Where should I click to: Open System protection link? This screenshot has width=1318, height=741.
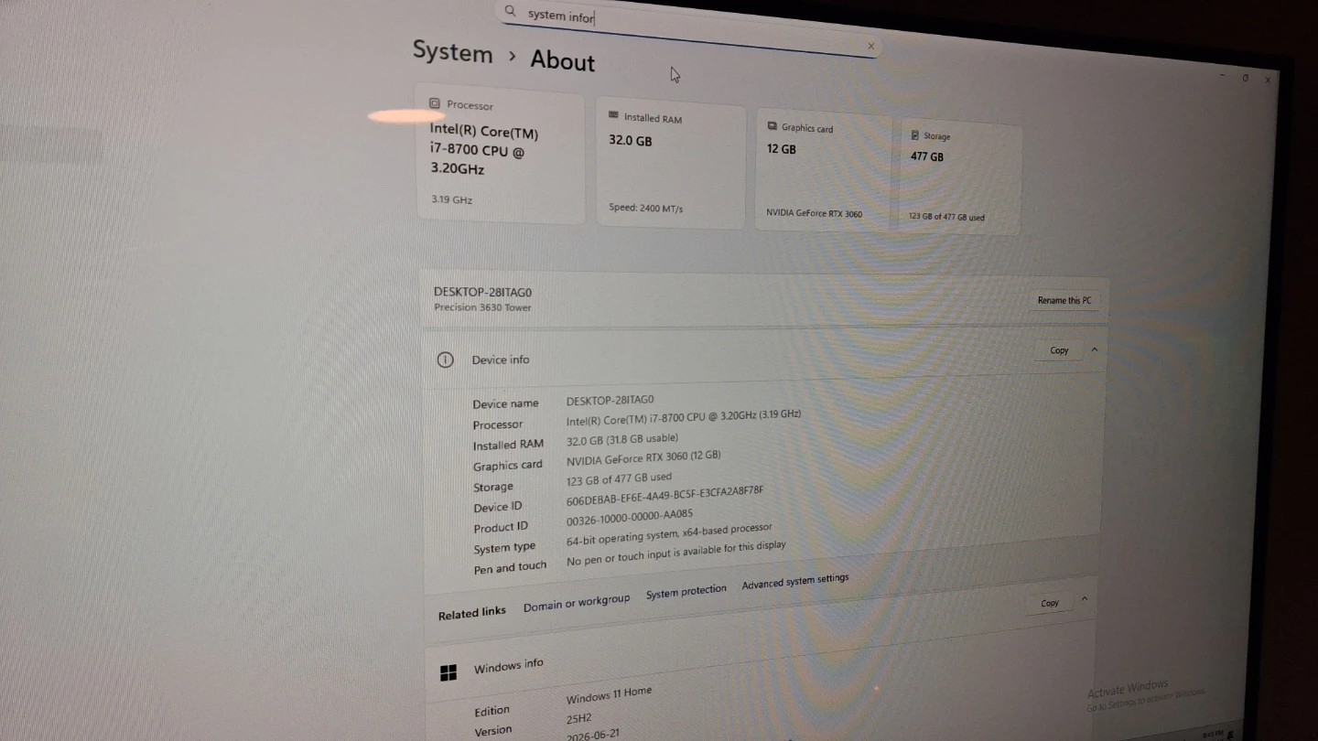pyautogui.click(x=686, y=592)
